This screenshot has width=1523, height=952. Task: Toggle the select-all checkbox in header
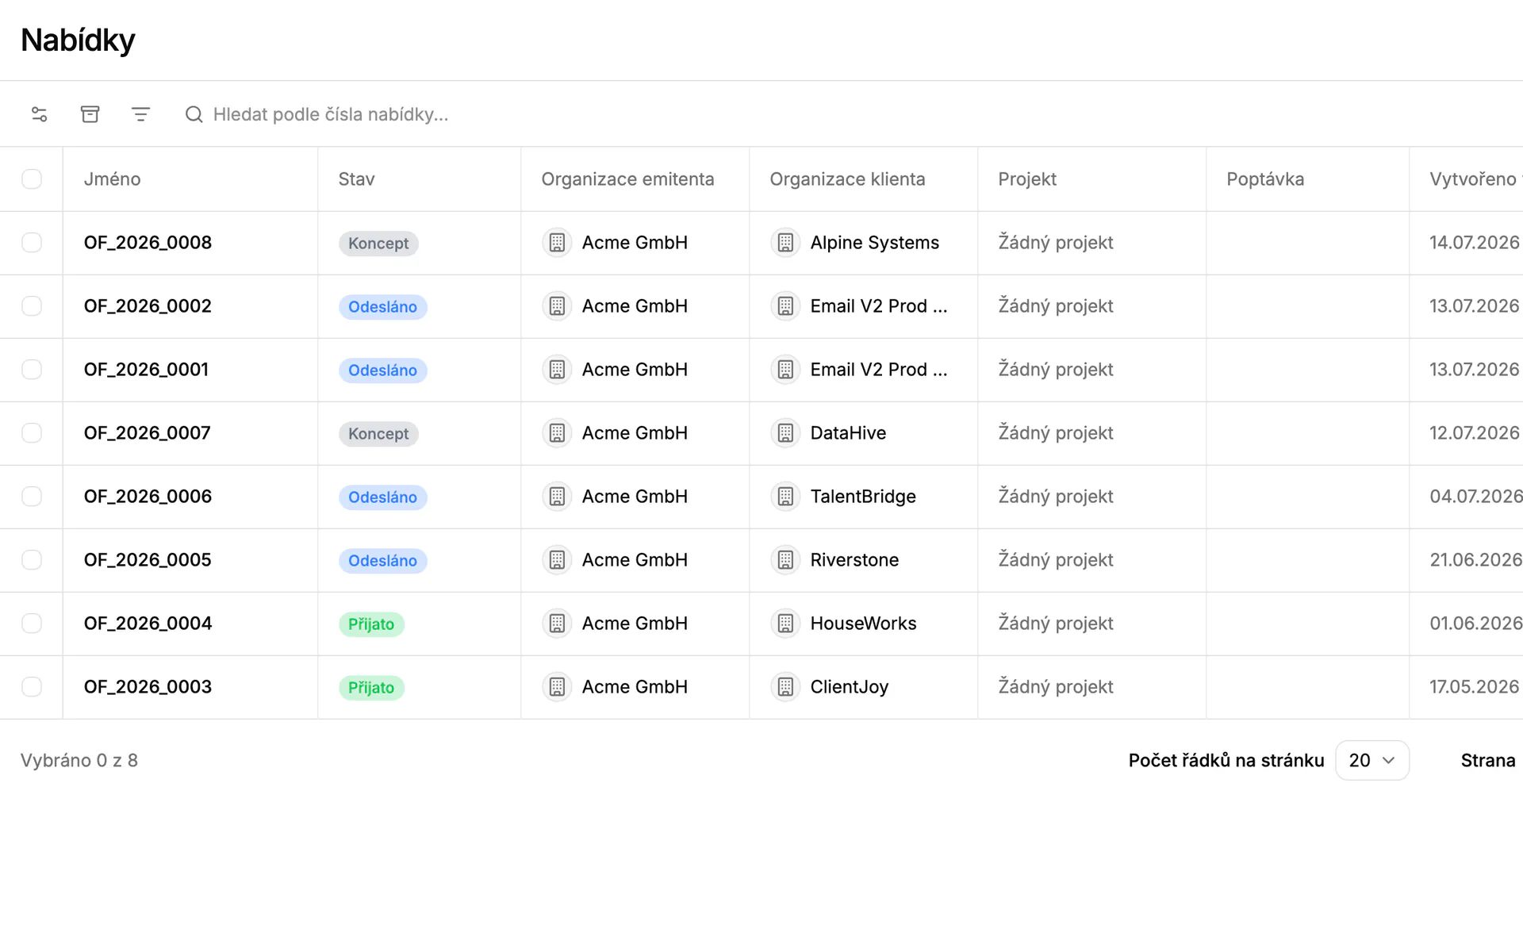32,179
